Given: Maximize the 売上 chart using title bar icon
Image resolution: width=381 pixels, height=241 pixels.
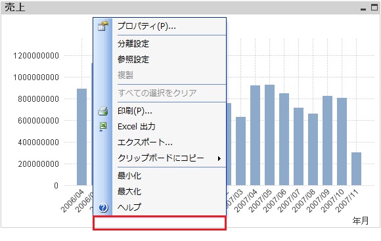Looking at the screenshot, I should 374,7.
